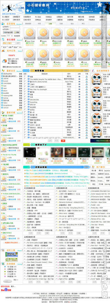Open member alkjdkaqdkas profile link
Image resolution: width=110 pixels, height=303 pixels.
click(x=8, y=74)
